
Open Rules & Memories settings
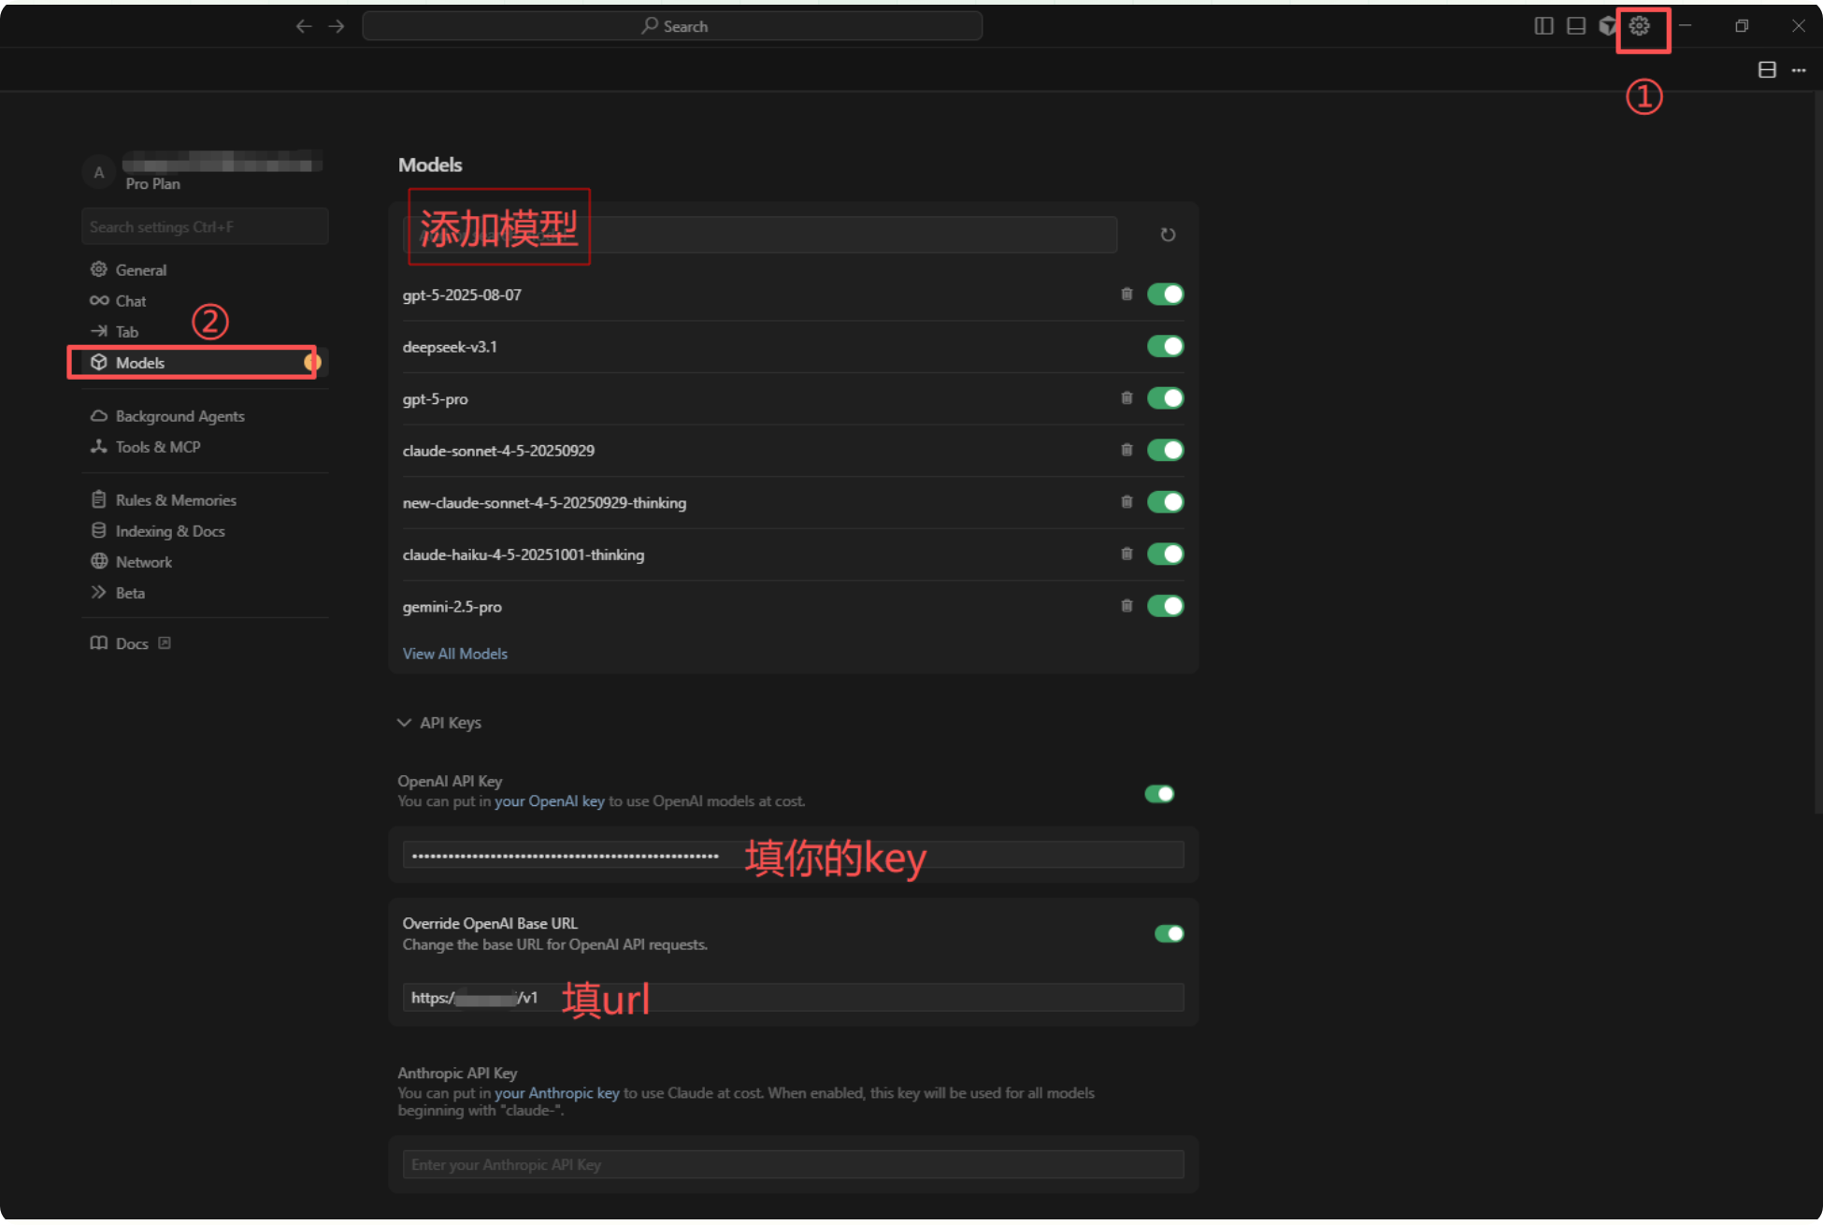click(175, 500)
